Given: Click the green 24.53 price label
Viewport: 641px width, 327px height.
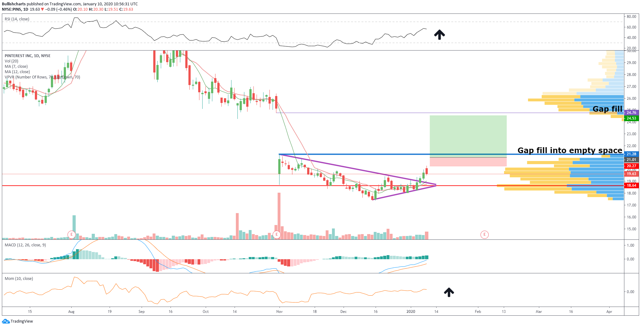Looking at the screenshot, I should pos(631,118).
